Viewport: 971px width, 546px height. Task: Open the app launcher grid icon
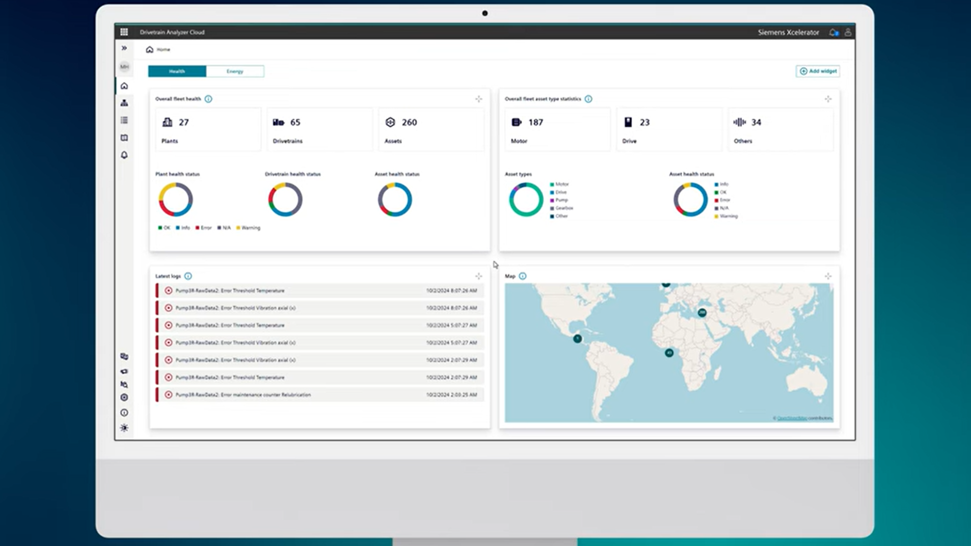click(124, 32)
